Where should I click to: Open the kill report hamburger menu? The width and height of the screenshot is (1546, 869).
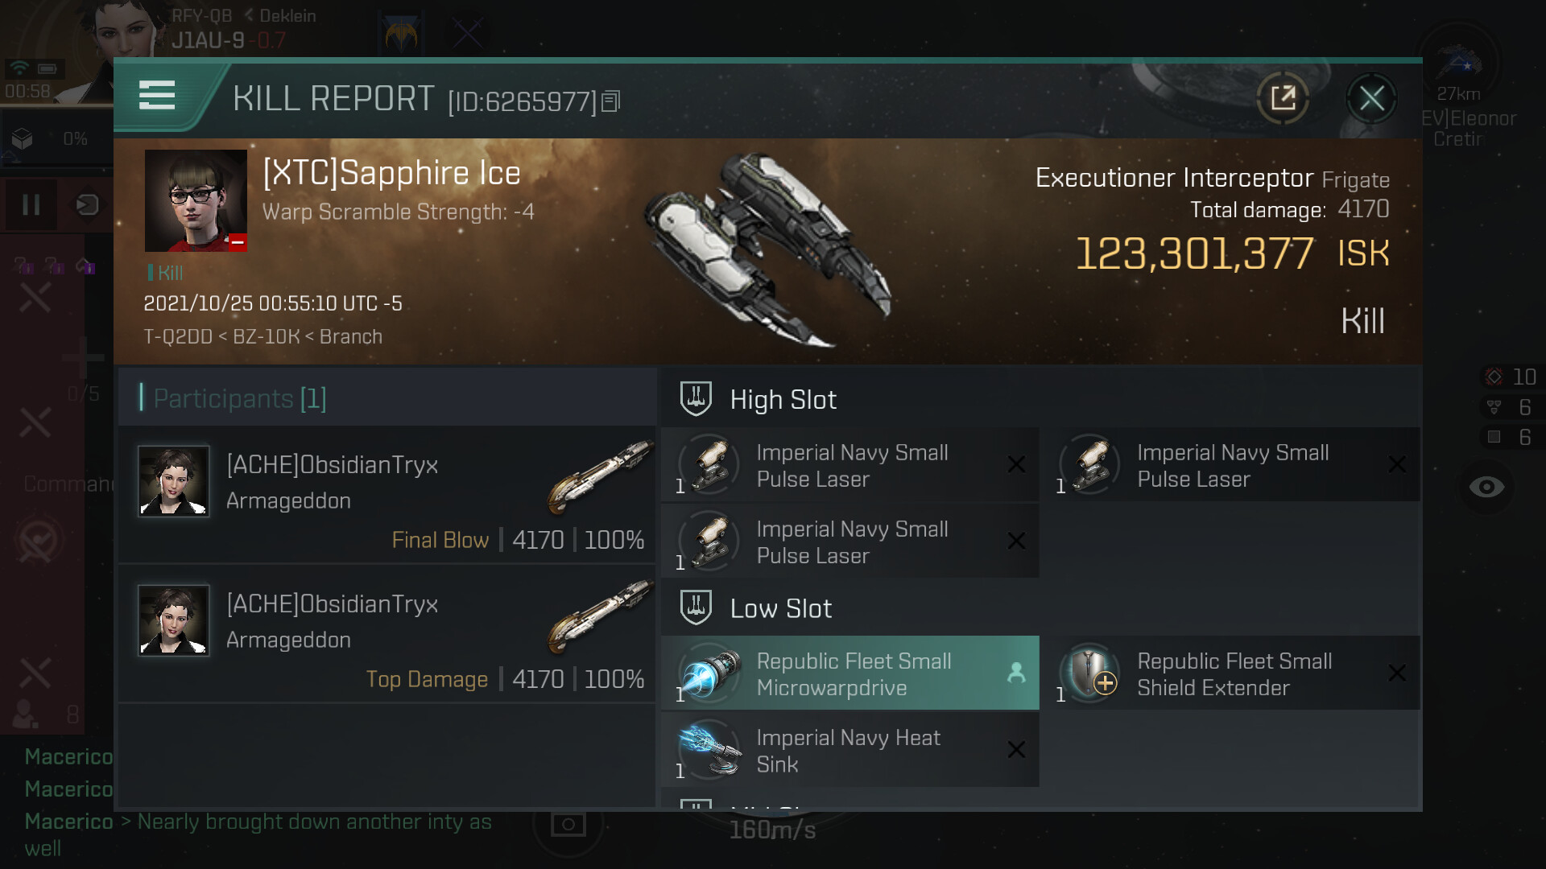(157, 96)
